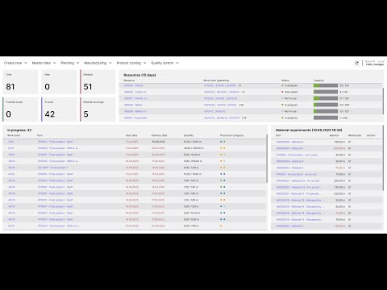Open the Finished today card
The width and height of the screenshot is (387, 290).
pyautogui.click(x=20, y=110)
